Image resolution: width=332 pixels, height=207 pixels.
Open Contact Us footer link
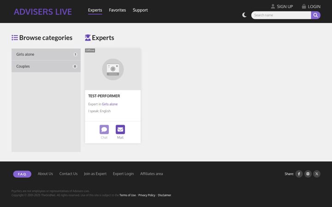pos(68,174)
